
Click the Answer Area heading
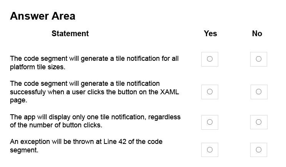[x=42, y=16]
